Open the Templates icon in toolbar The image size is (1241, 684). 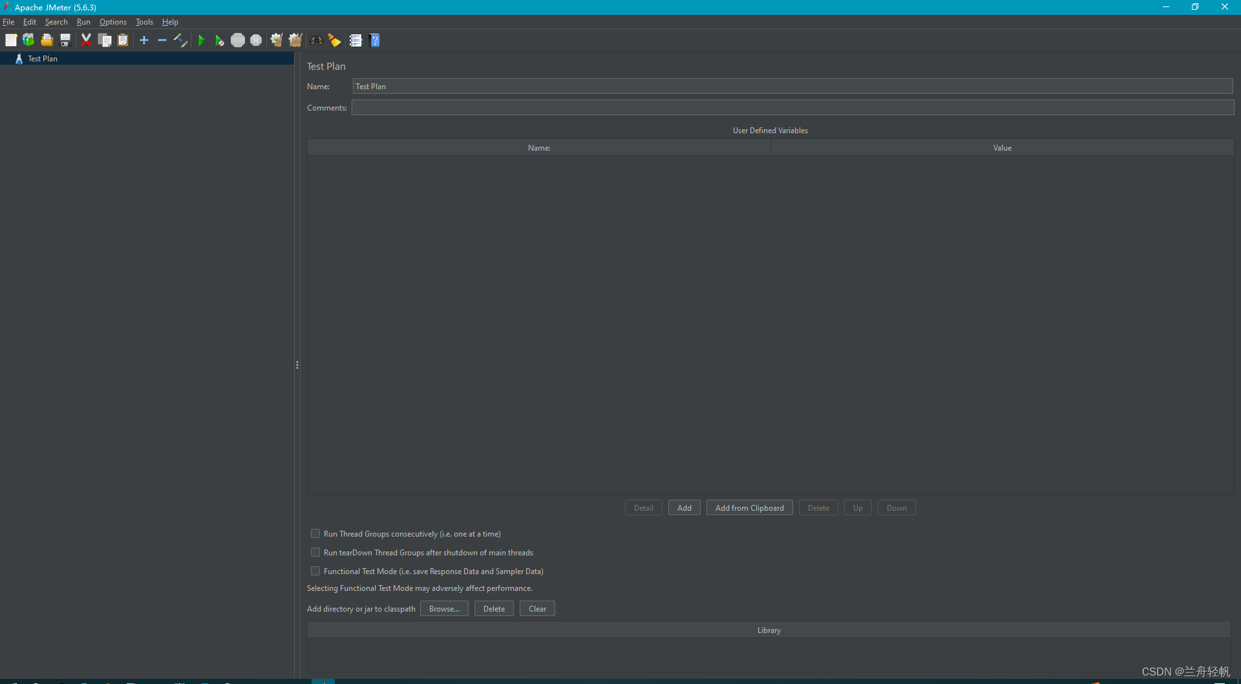coord(28,40)
